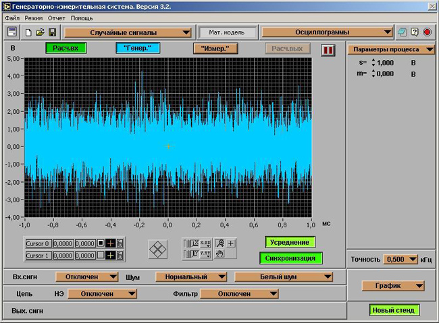Open a file with the folder icon
Viewport: 439px width, 323px height.
coord(40,32)
